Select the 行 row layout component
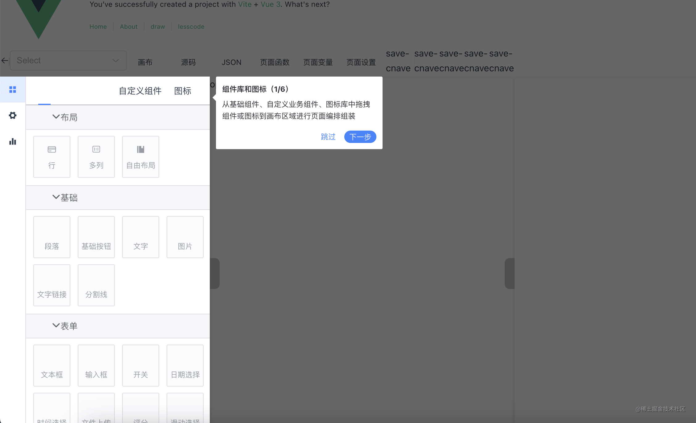The height and width of the screenshot is (423, 696). tap(52, 157)
